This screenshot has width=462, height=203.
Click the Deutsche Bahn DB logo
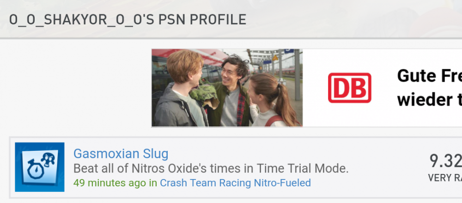[349, 88]
